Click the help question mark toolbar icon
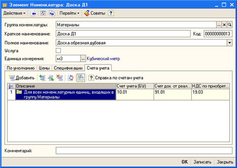This screenshot has height=168, width=237. [111, 13]
